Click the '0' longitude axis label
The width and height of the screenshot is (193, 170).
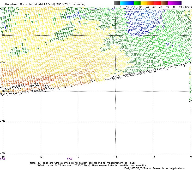pyautogui.click(x=191, y=157)
